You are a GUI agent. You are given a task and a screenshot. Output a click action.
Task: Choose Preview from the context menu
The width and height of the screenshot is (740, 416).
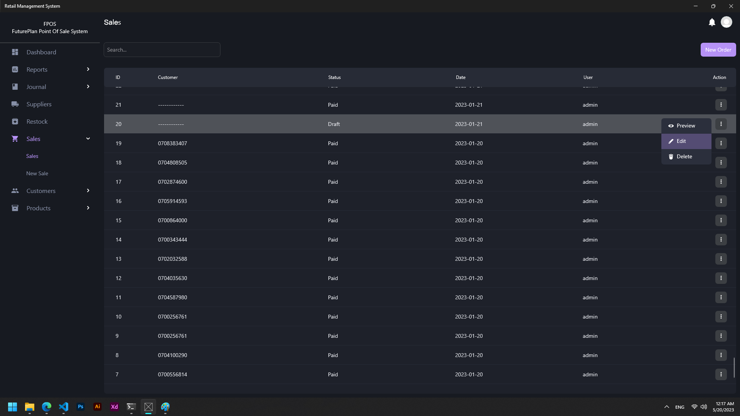(x=686, y=126)
